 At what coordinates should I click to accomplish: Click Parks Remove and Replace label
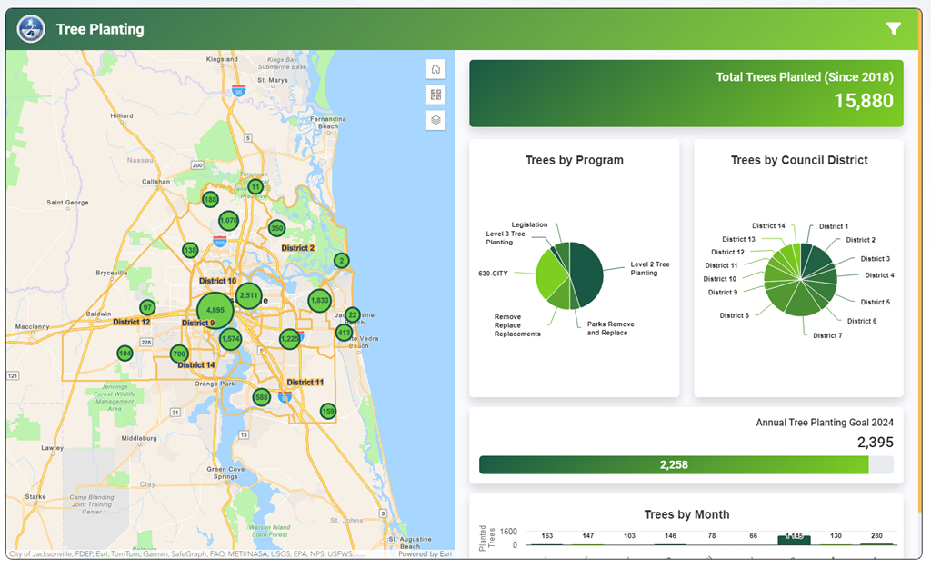click(610, 328)
